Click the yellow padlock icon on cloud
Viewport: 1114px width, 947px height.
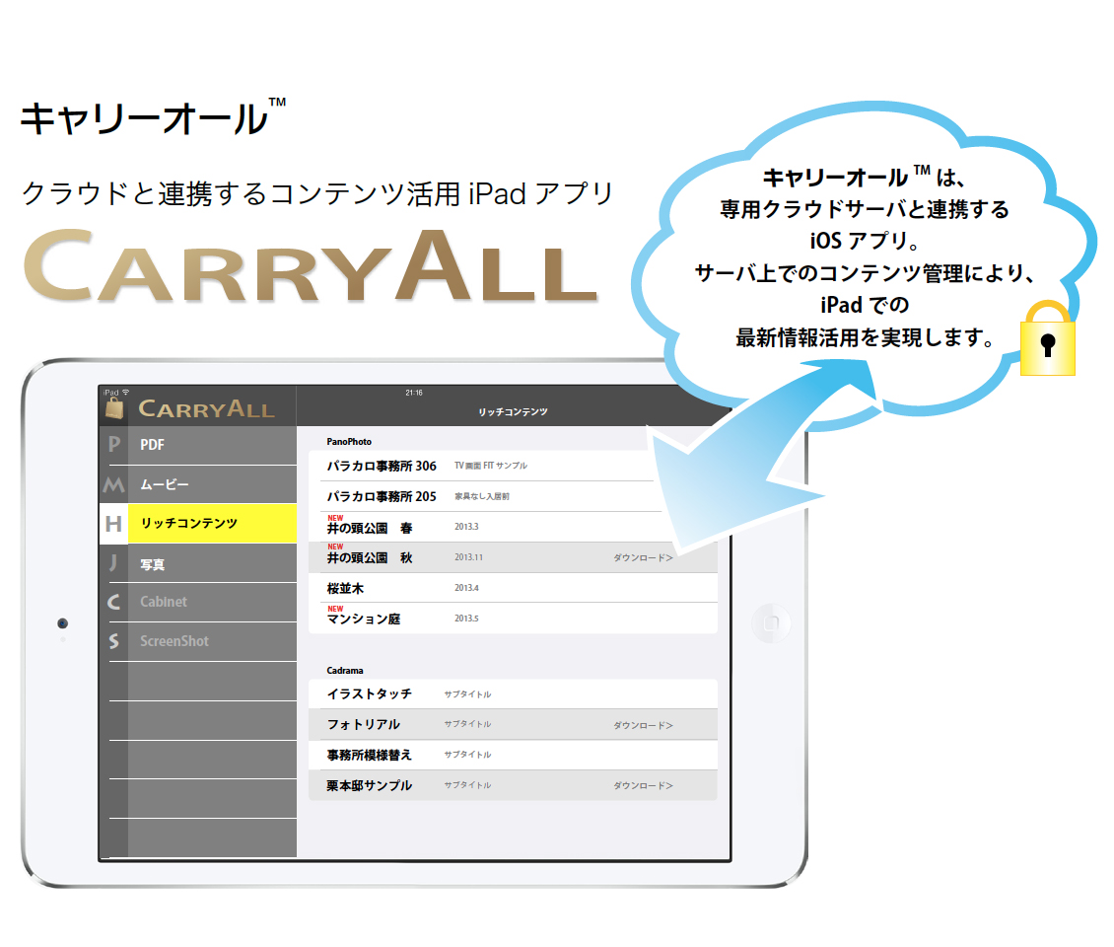click(x=1047, y=338)
